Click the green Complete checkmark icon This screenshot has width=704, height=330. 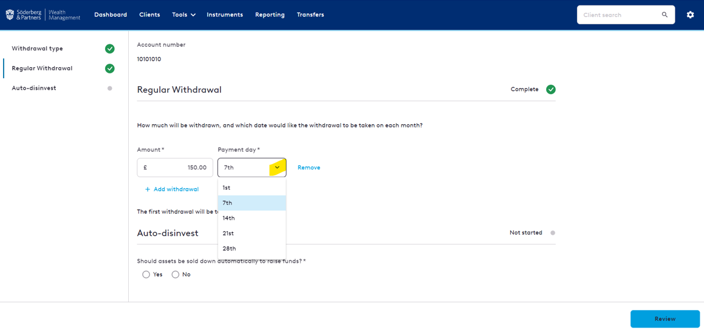point(550,89)
